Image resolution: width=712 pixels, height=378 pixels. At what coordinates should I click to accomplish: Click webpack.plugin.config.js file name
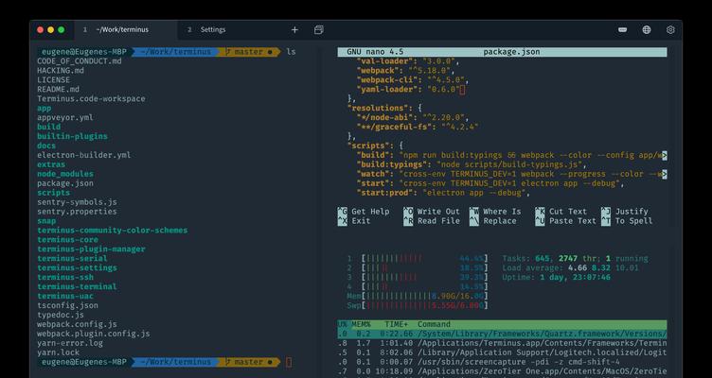94,334
